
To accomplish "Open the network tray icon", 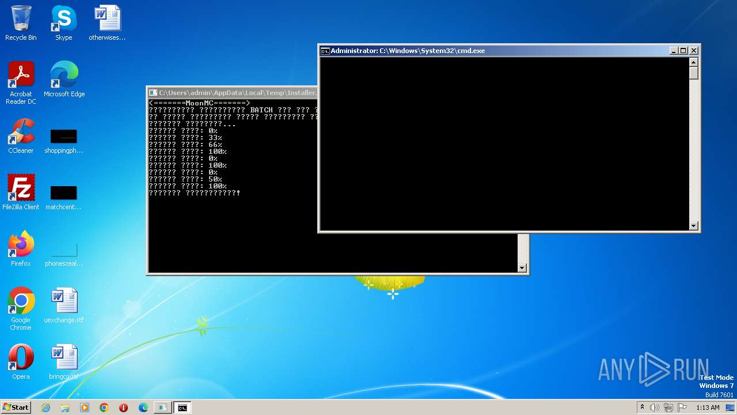I will pos(668,408).
